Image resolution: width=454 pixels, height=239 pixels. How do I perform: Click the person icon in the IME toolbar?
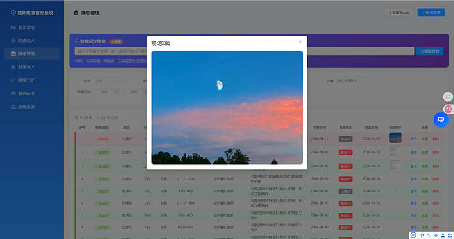(x=443, y=235)
